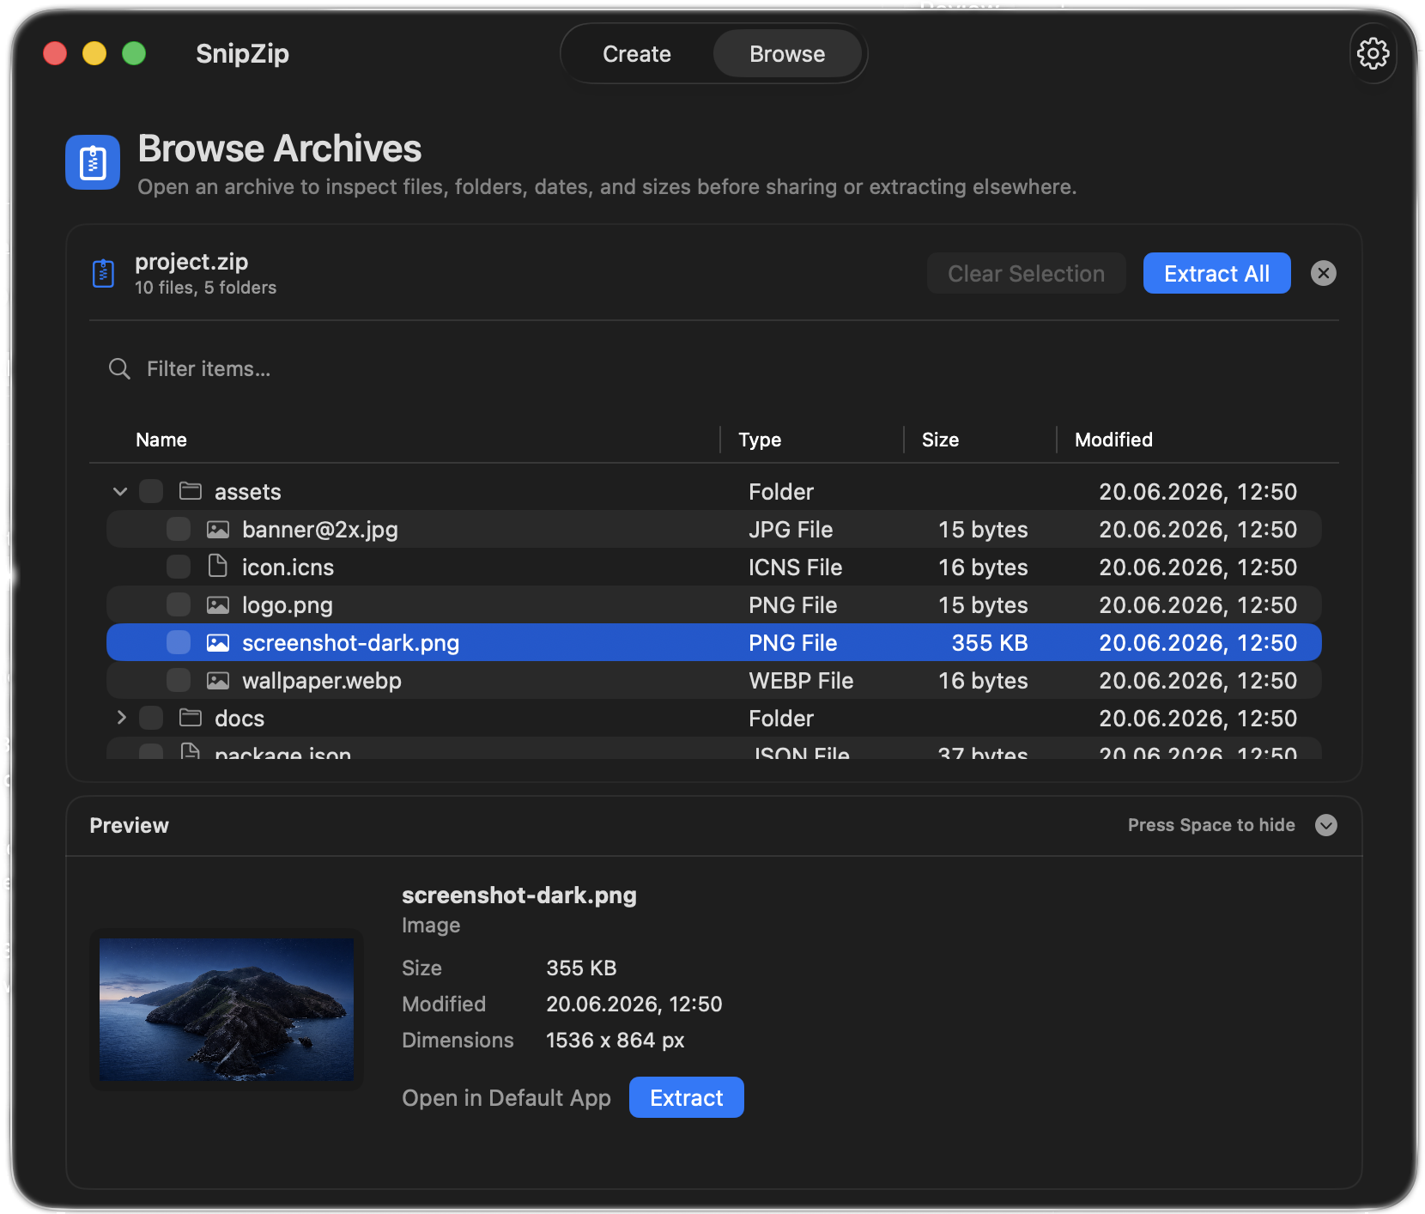
Task: Tick the logo.png checkbox
Action: click(x=179, y=605)
